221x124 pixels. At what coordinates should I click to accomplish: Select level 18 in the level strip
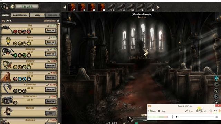tap(81, 7)
